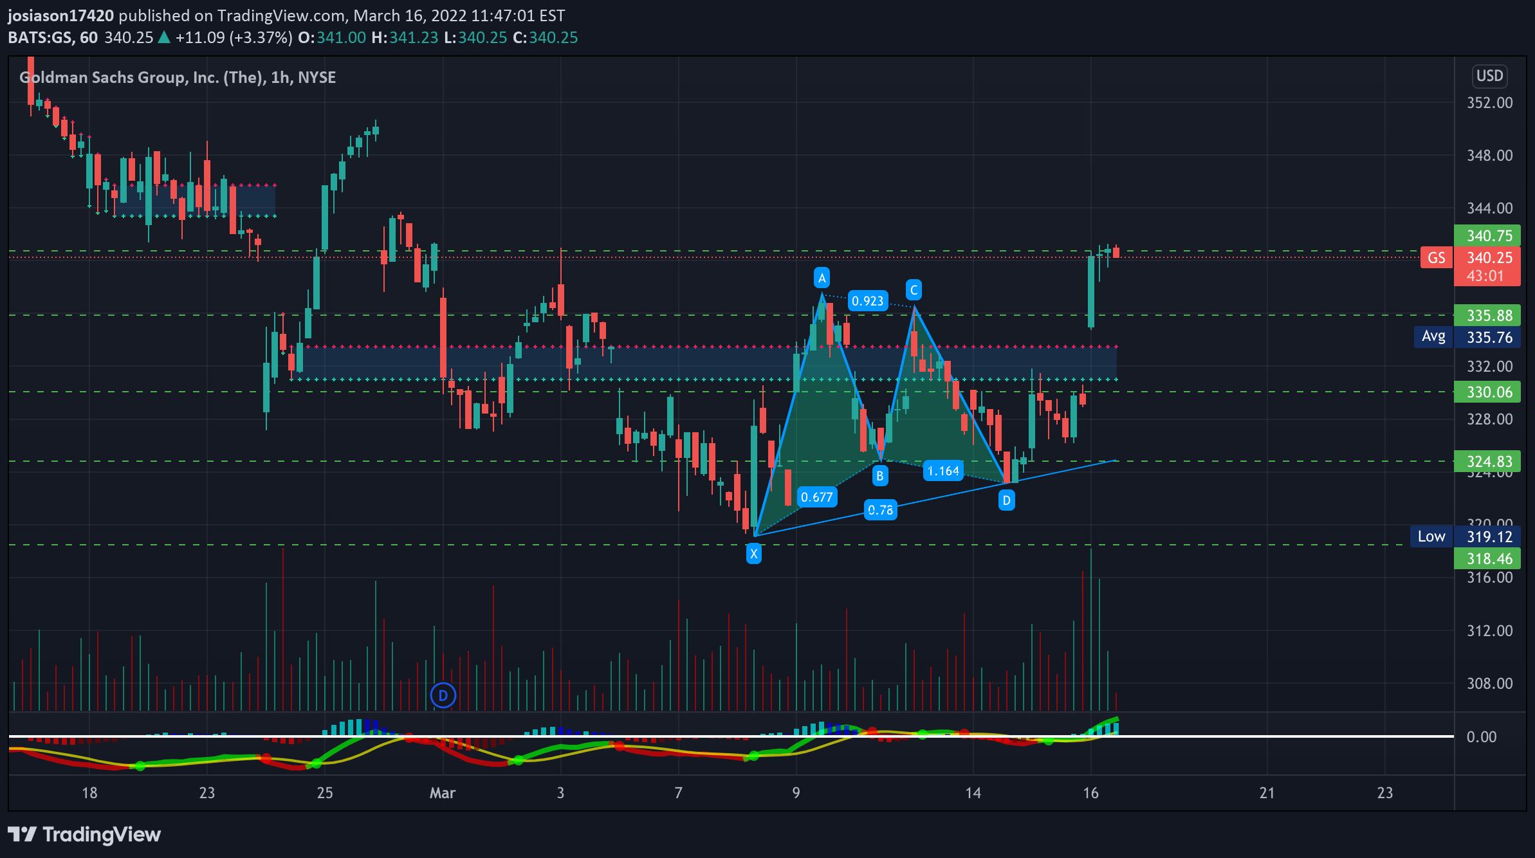This screenshot has height=858, width=1535.
Task: Click the 308.00 price axis value
Action: click(1489, 683)
